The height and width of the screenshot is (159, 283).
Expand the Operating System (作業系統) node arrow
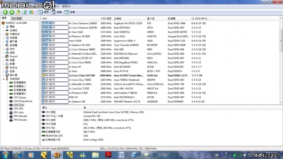(x=3, y=34)
